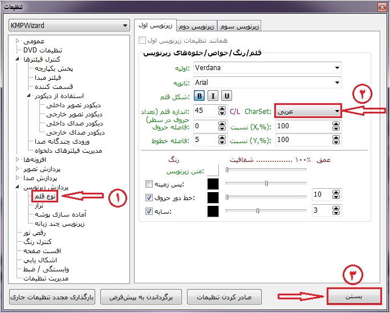Pick the خط دور حروف color swatch

[x=213, y=198]
